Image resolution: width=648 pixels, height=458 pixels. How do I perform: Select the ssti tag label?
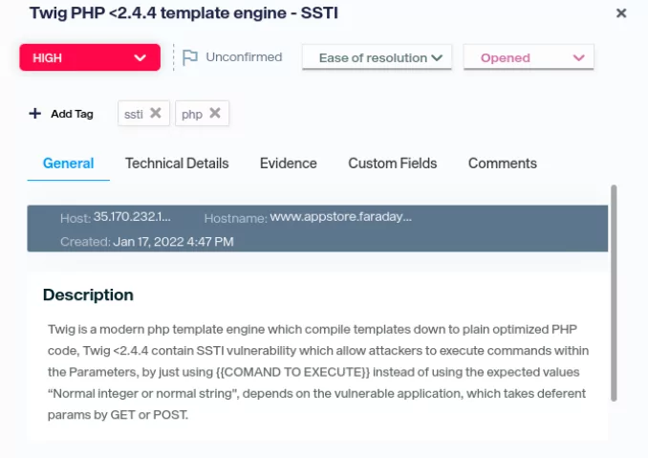coord(134,114)
